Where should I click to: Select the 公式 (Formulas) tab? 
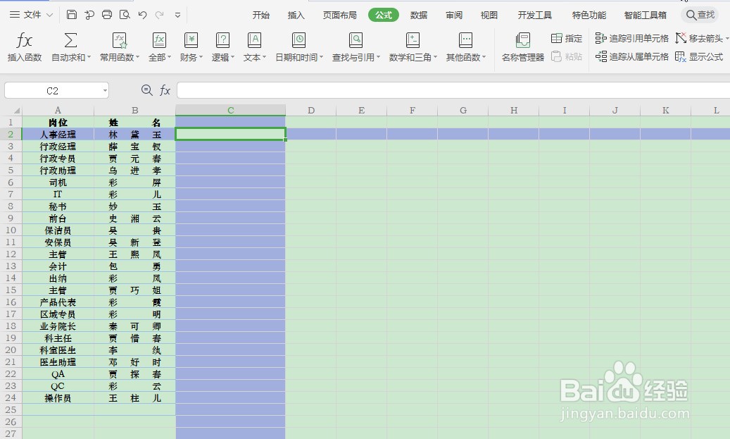[x=384, y=16]
